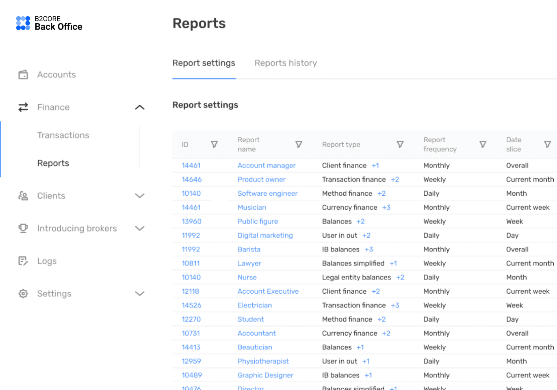Open the Public figure report
The image size is (557, 390).
[x=258, y=221]
